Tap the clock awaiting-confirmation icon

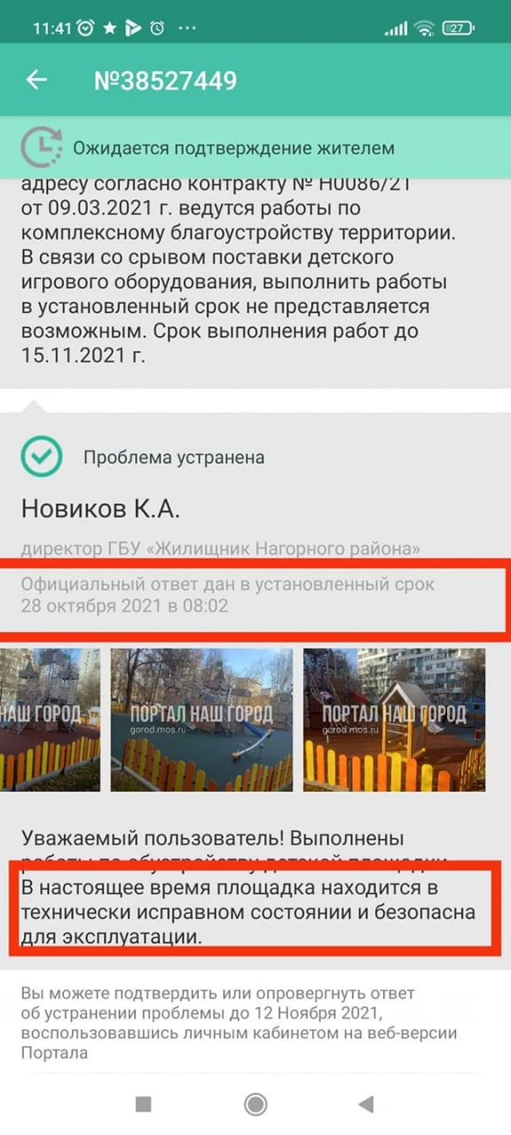[x=40, y=147]
